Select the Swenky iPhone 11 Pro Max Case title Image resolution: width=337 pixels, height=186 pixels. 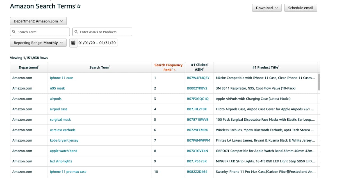point(265,172)
